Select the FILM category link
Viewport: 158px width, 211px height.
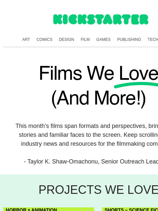point(85,40)
